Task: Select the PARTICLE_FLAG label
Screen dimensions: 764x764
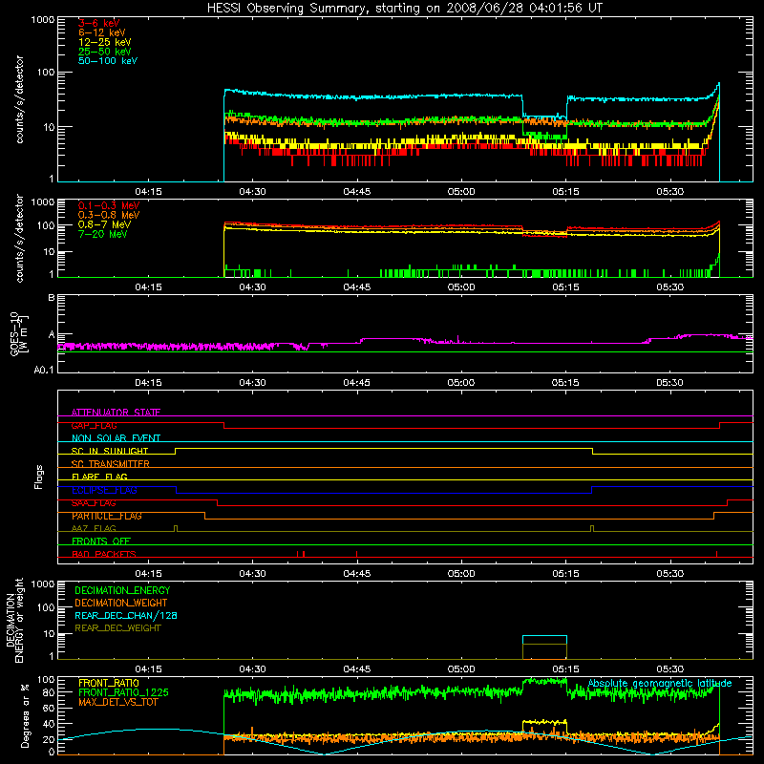Action: coord(107,516)
